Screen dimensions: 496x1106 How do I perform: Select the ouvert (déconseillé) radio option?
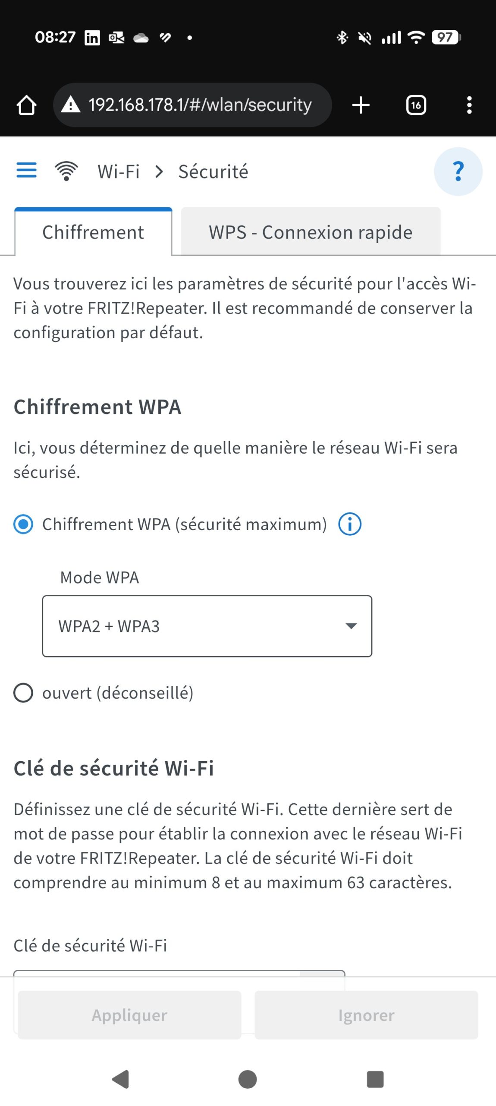coord(23,693)
